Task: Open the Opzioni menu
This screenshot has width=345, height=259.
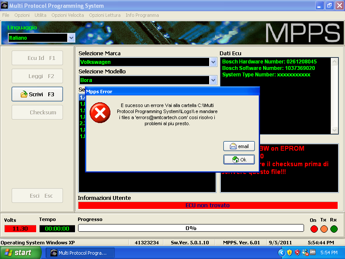Action: click(x=22, y=15)
